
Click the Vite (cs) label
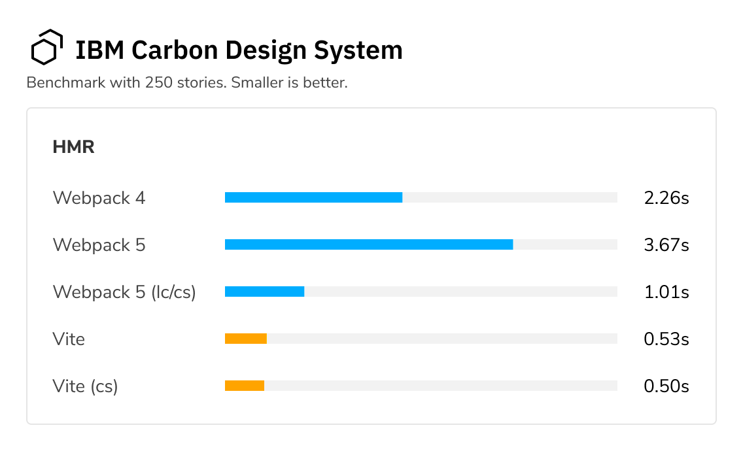click(85, 386)
